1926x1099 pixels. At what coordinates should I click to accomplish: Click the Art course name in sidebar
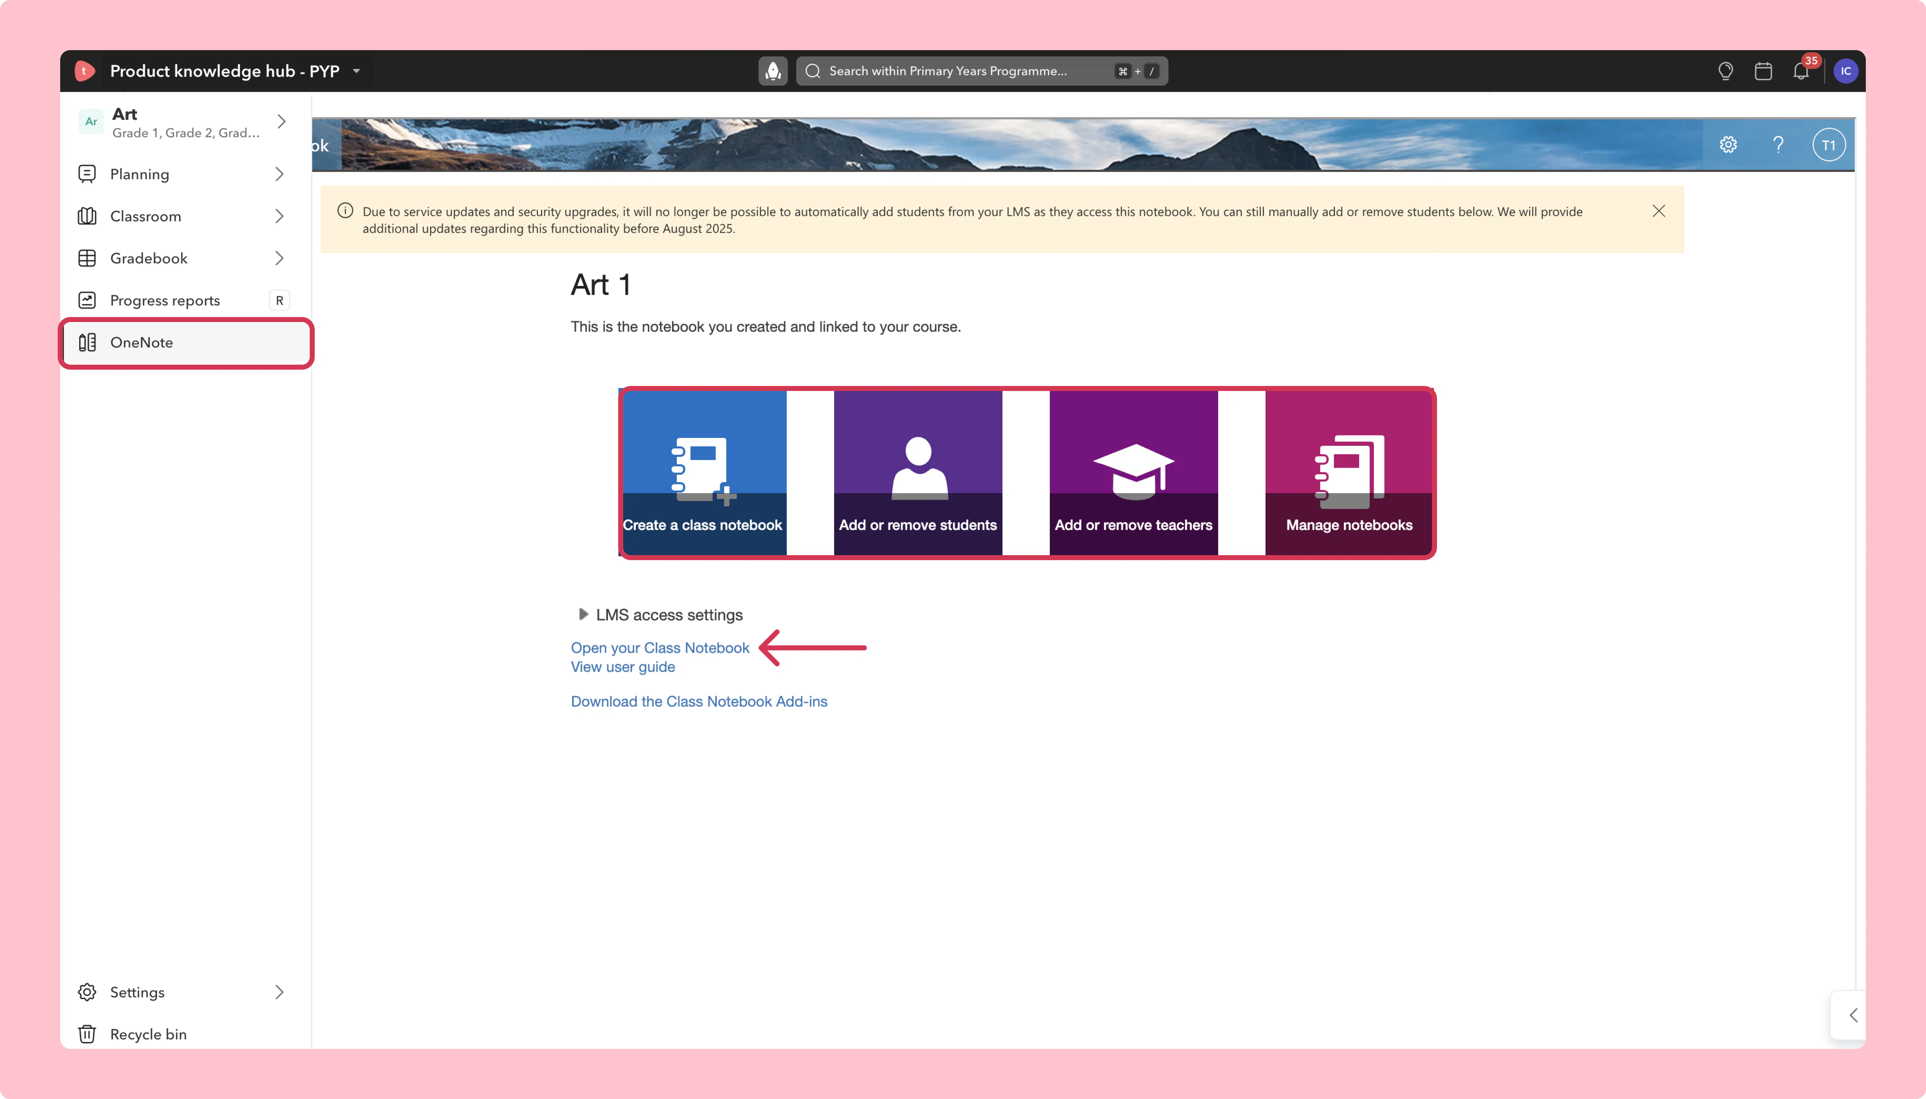[x=125, y=114]
